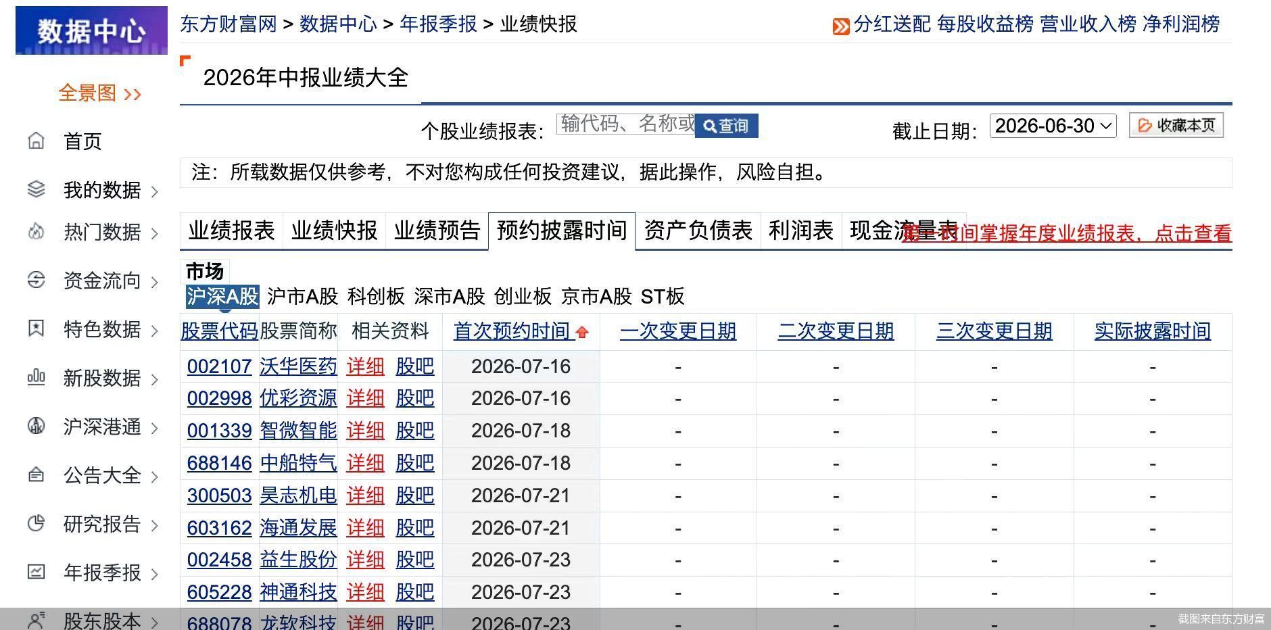Expand the 沪深港通 sidebar chevron
1271x630 pixels.
pyautogui.click(x=154, y=429)
